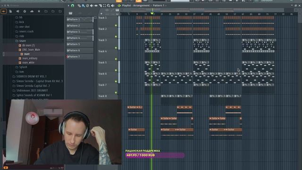Select the dashed-square Select tool
Image resolution: width=302 pixels, height=170 pixels.
(x=104, y=6)
